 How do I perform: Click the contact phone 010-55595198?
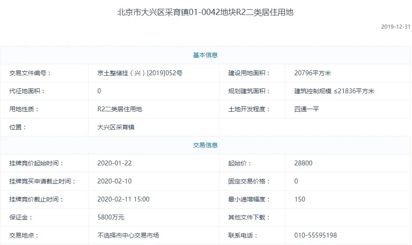[x=315, y=235]
